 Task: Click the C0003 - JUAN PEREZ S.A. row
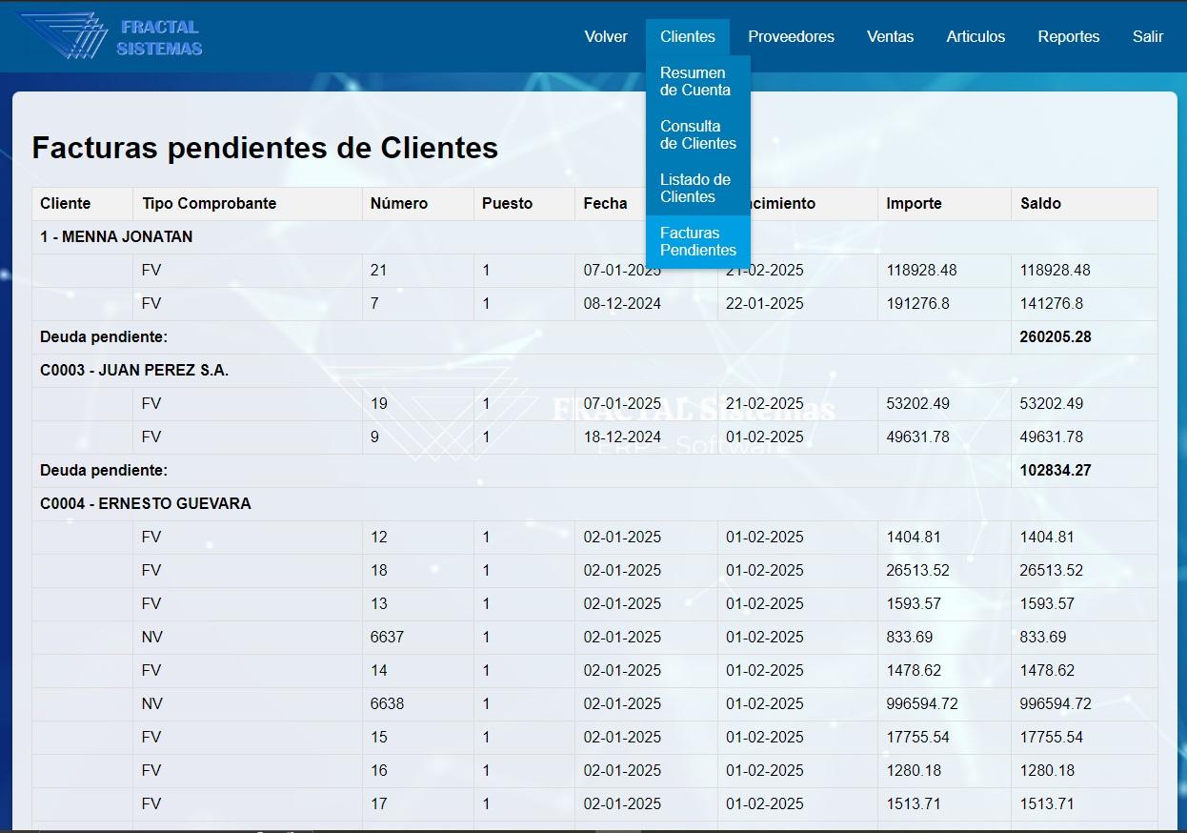click(x=594, y=371)
